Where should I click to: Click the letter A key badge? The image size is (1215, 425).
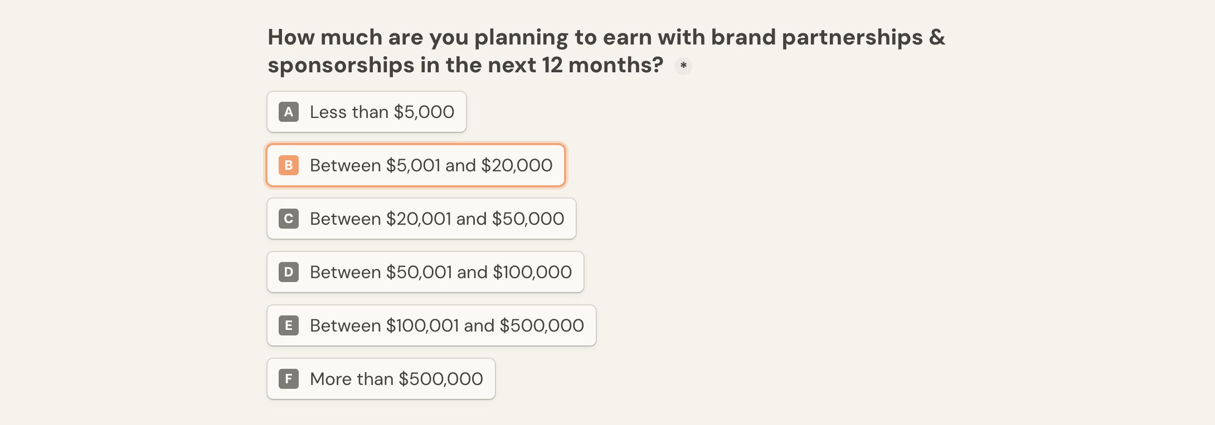click(x=289, y=112)
